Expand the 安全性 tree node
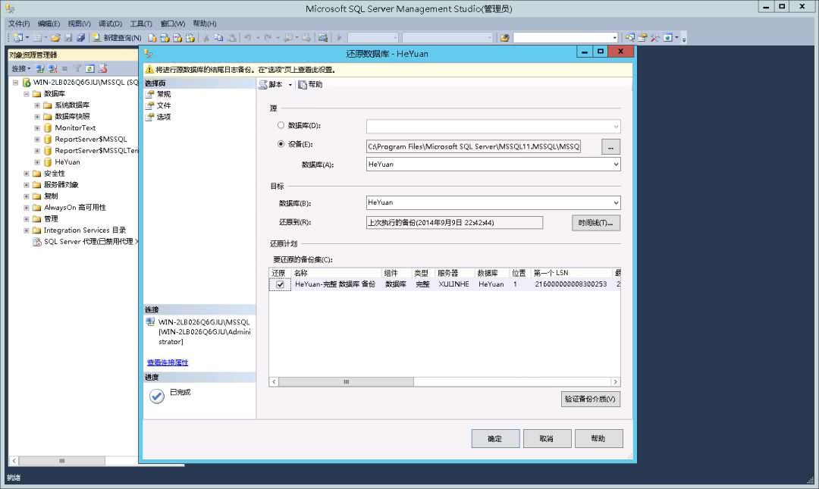819x489 pixels. click(x=26, y=174)
